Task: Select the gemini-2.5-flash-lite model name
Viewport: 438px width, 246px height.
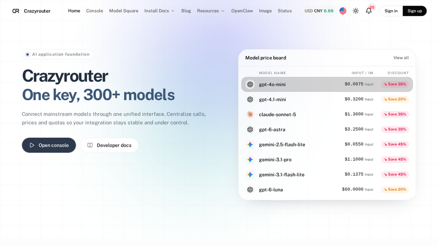Action: pos(282,144)
